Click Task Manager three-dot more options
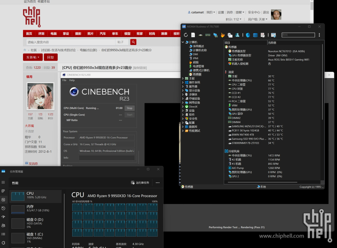 coord(157,183)
